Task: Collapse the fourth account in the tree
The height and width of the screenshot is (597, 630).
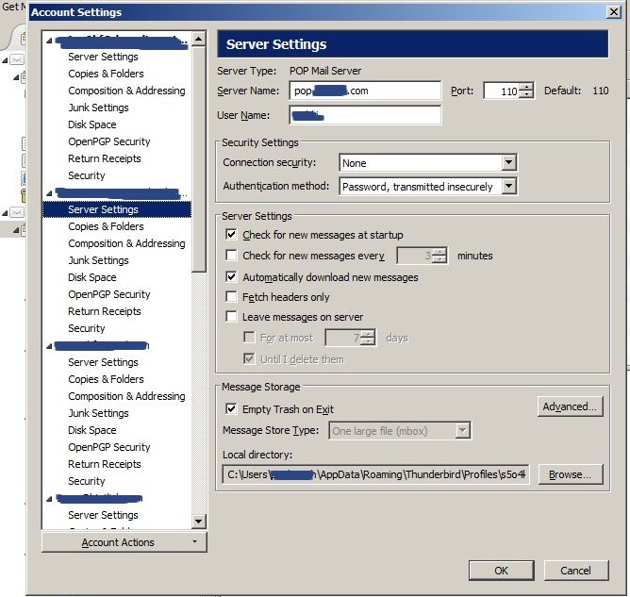Action: coord(49,499)
